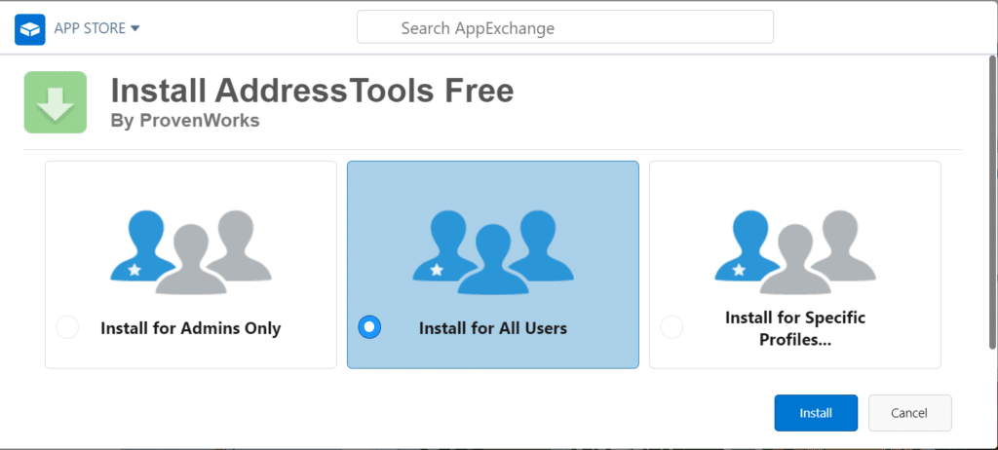Viewport: 998px width, 450px height.
Task: Select the Install for Admins Only radio
Action: [x=67, y=327]
